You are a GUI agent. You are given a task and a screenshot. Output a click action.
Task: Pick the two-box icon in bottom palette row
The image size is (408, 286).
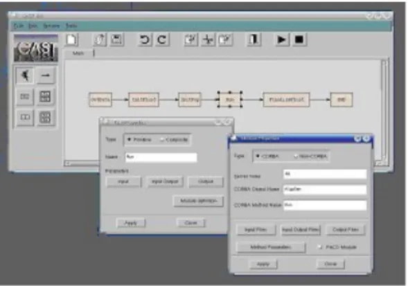[25, 117]
